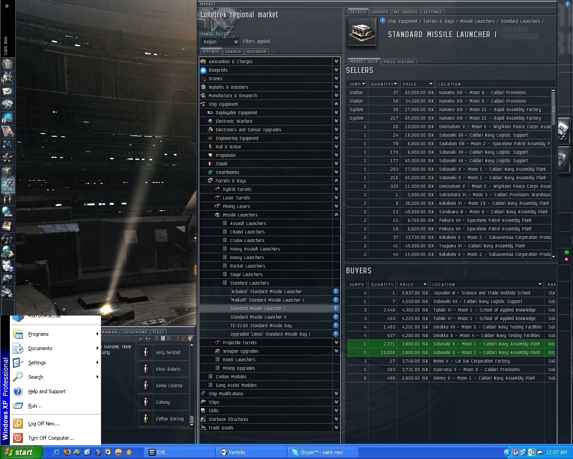Follow the Turrets & Bays breadcrumb link

pyautogui.click(x=438, y=21)
